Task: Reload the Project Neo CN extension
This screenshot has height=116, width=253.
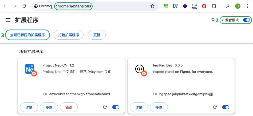Action: coord(105,107)
